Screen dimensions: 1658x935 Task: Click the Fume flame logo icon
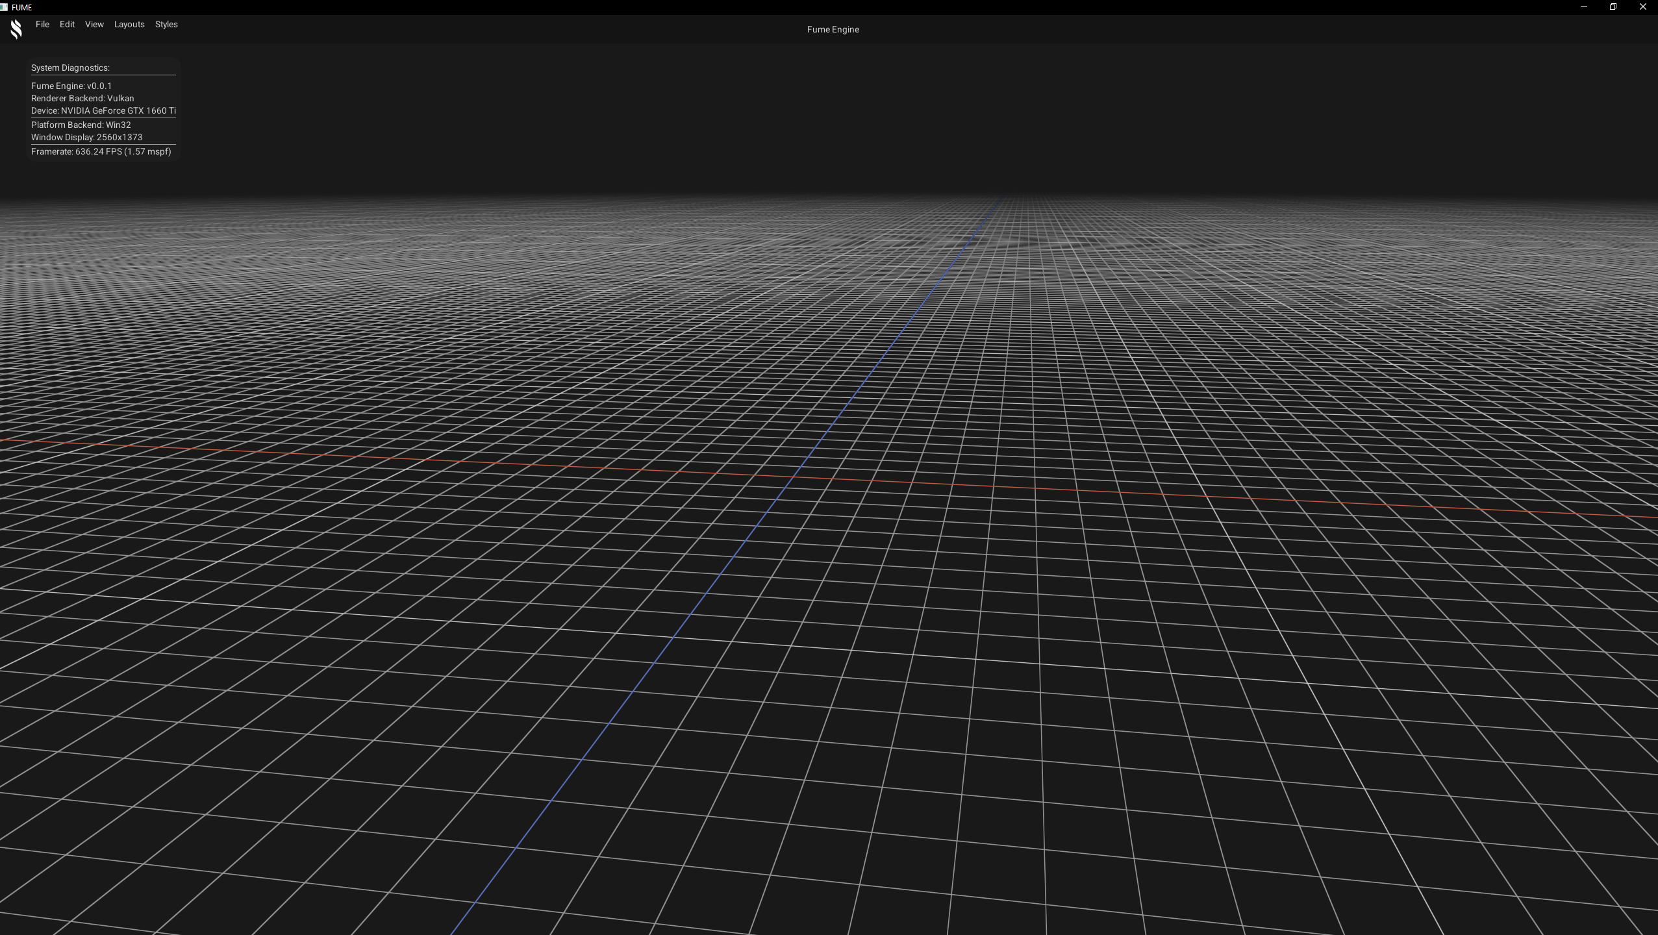[16, 29]
